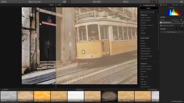The height and width of the screenshot is (103, 184).
Task: Open the layer settings gear menu
Action: (x=182, y=20)
